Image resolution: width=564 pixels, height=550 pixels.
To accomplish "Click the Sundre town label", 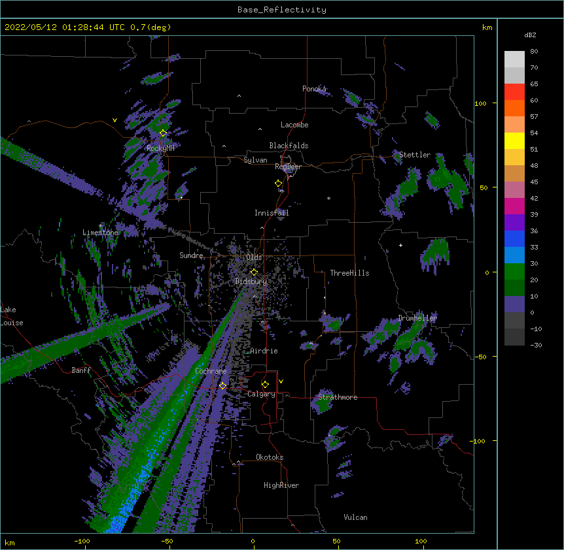I will click(191, 255).
